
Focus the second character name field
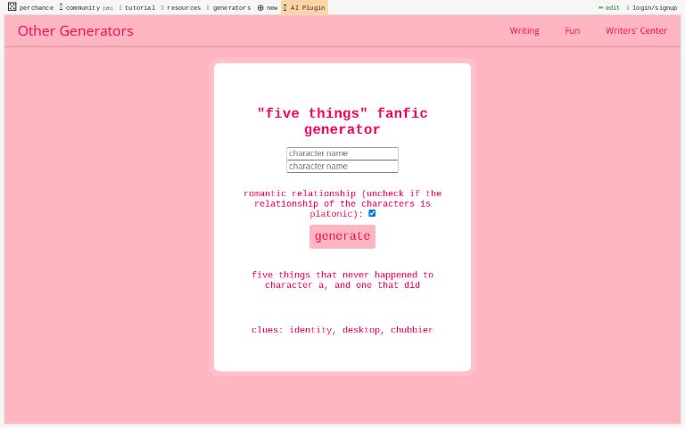coord(342,167)
